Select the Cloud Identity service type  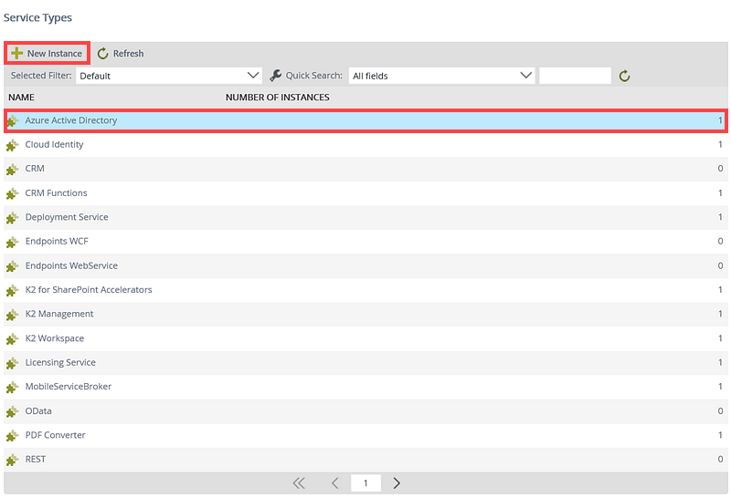[x=365, y=145]
